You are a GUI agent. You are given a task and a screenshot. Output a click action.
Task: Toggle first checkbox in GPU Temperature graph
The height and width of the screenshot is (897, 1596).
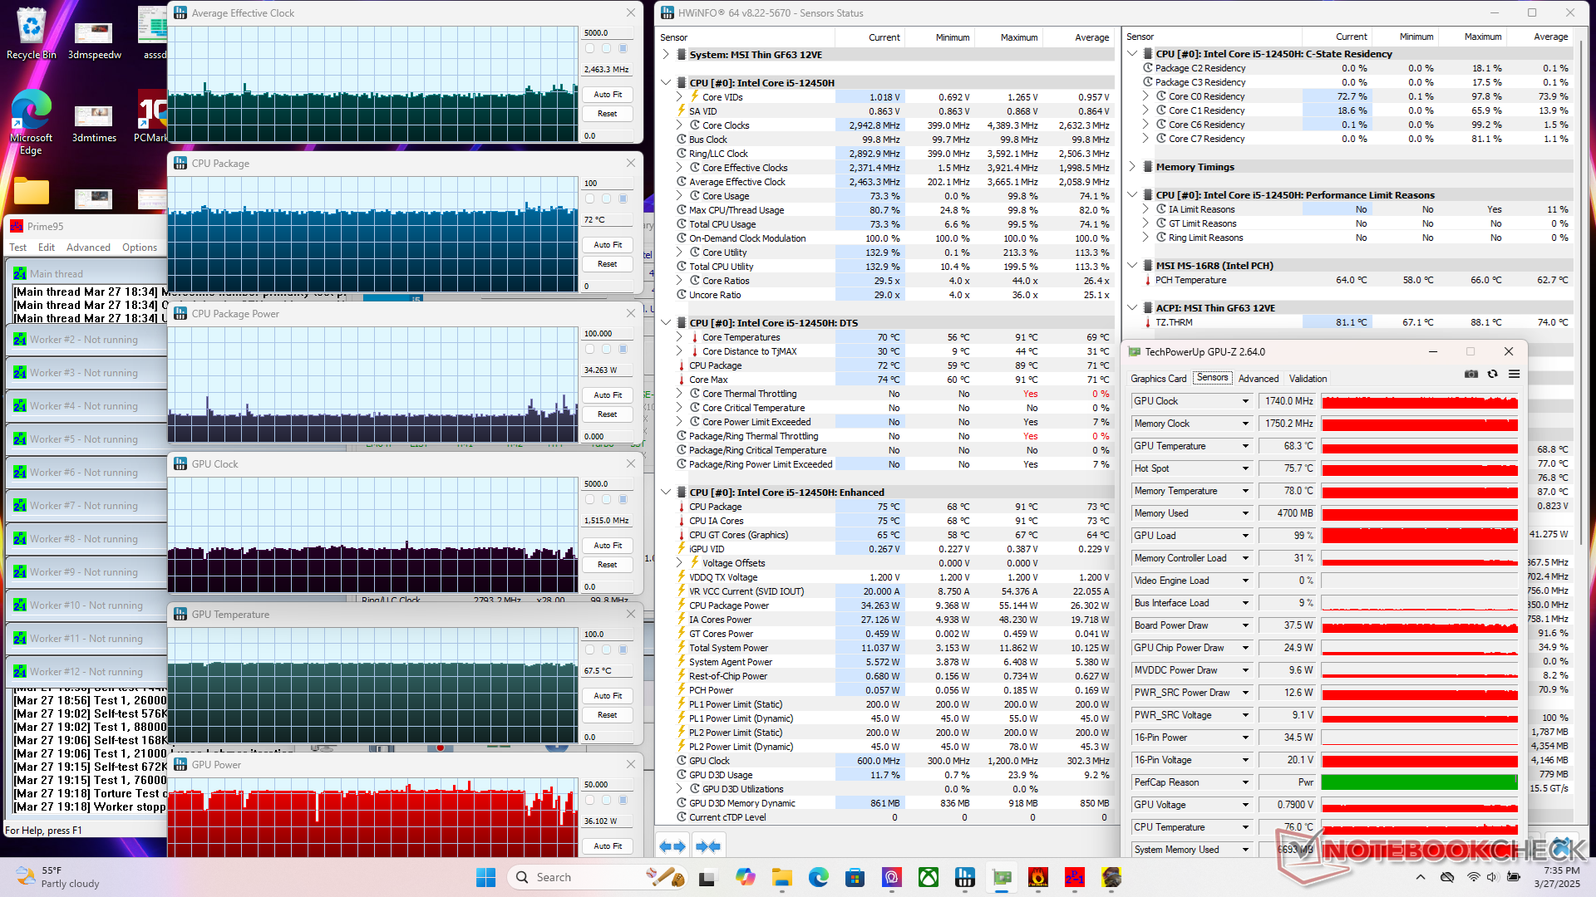click(x=590, y=650)
